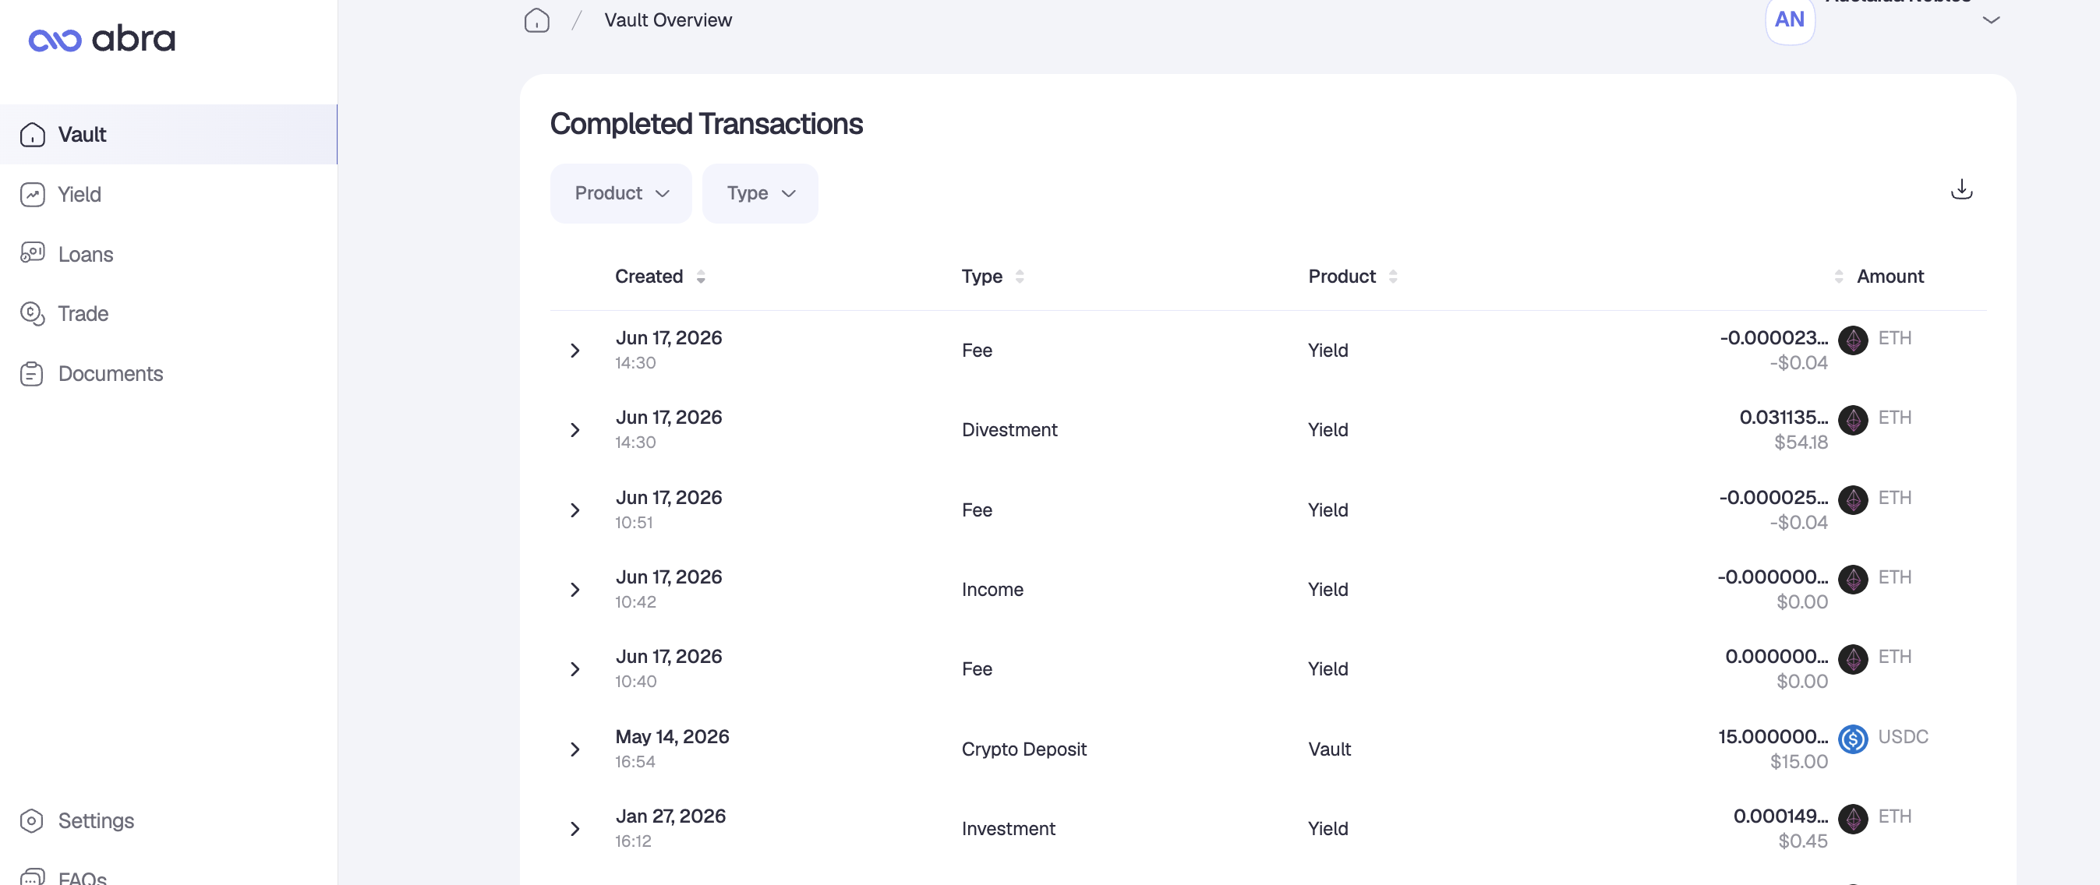Image resolution: width=2100 pixels, height=885 pixels.
Task: Click the Jan 27, 2026 date
Action: [x=670, y=816]
